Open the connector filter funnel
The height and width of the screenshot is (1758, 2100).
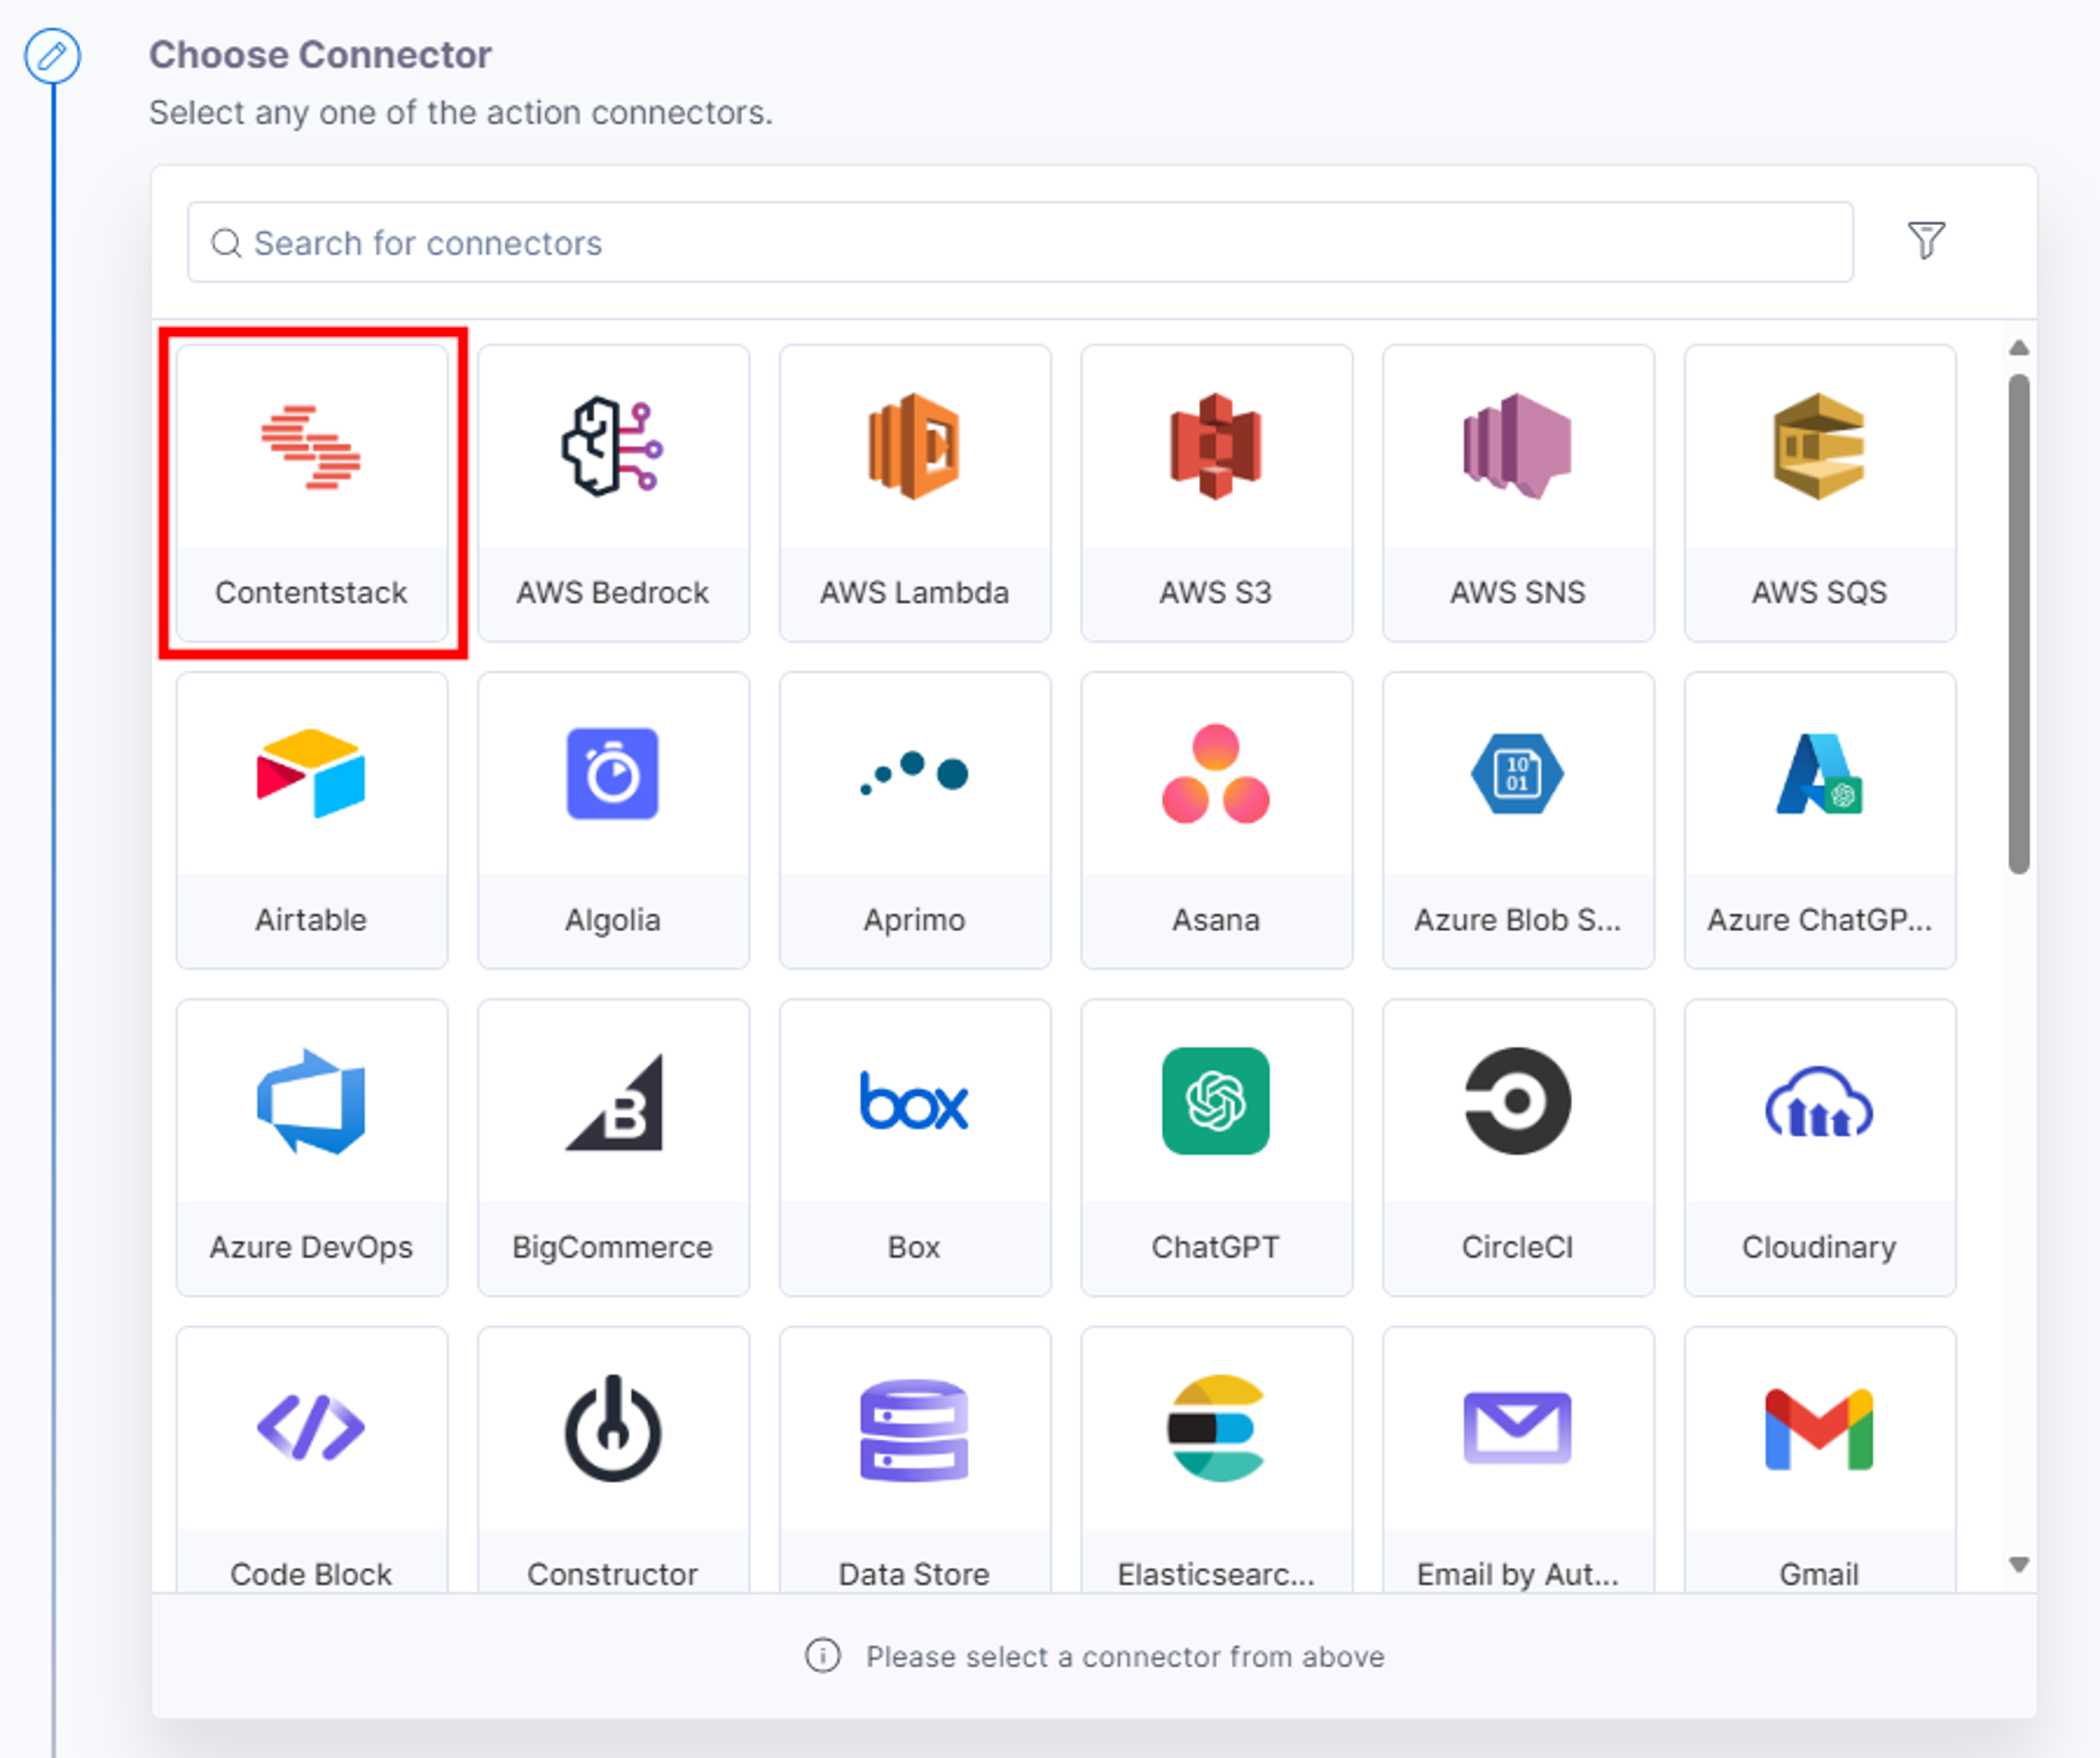pyautogui.click(x=1926, y=241)
